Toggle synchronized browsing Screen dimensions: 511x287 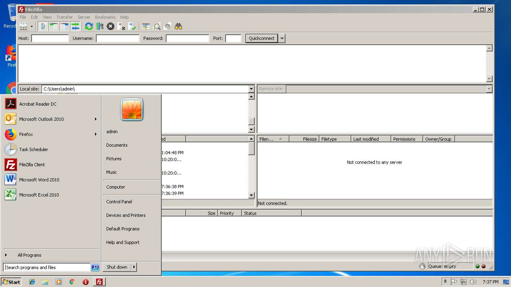pos(168,26)
